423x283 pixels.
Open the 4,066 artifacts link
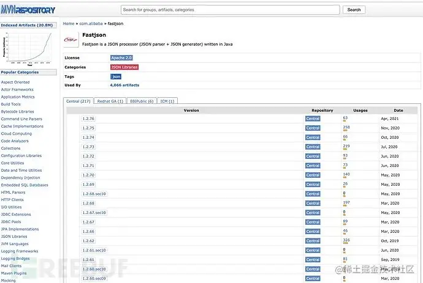pos(124,85)
